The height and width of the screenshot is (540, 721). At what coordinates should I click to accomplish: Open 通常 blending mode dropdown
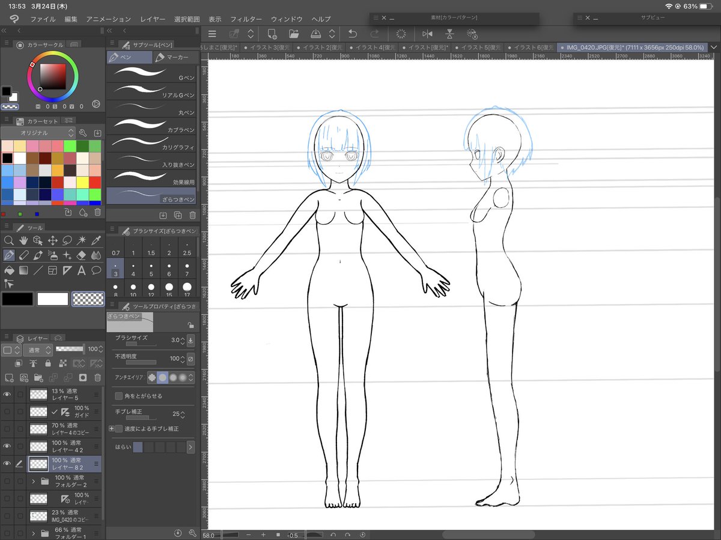click(37, 350)
